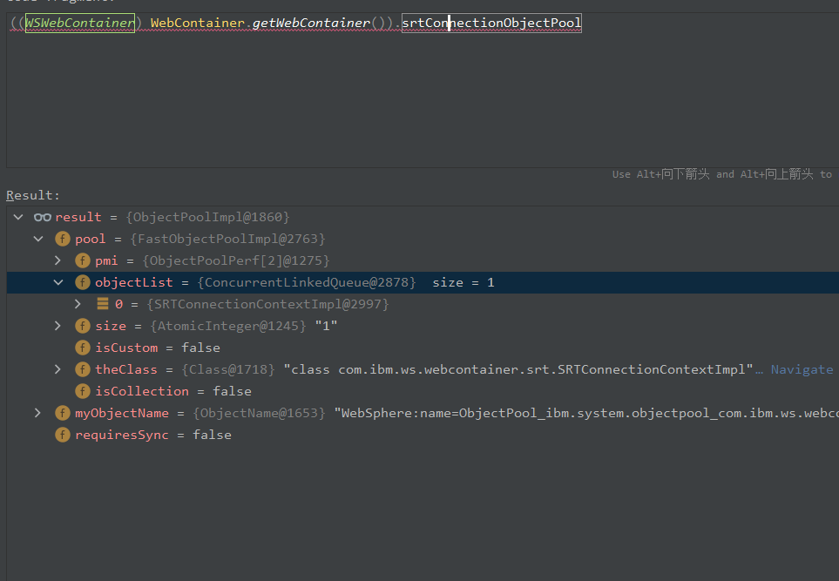Expand the size AtomicInteger node
This screenshot has width=839, height=581.
pyautogui.click(x=58, y=326)
